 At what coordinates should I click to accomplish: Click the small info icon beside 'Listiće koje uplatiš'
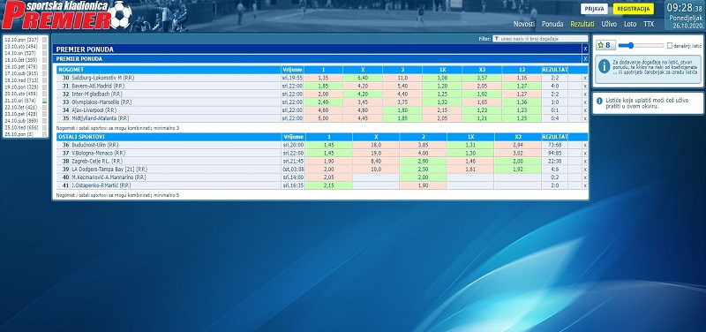click(599, 101)
